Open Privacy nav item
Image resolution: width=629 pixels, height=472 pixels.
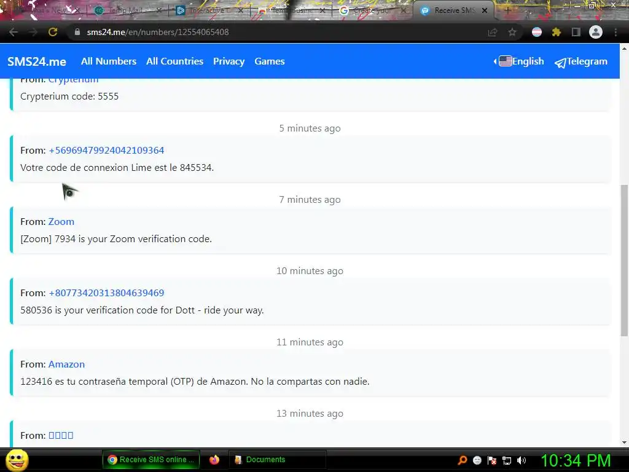(229, 61)
